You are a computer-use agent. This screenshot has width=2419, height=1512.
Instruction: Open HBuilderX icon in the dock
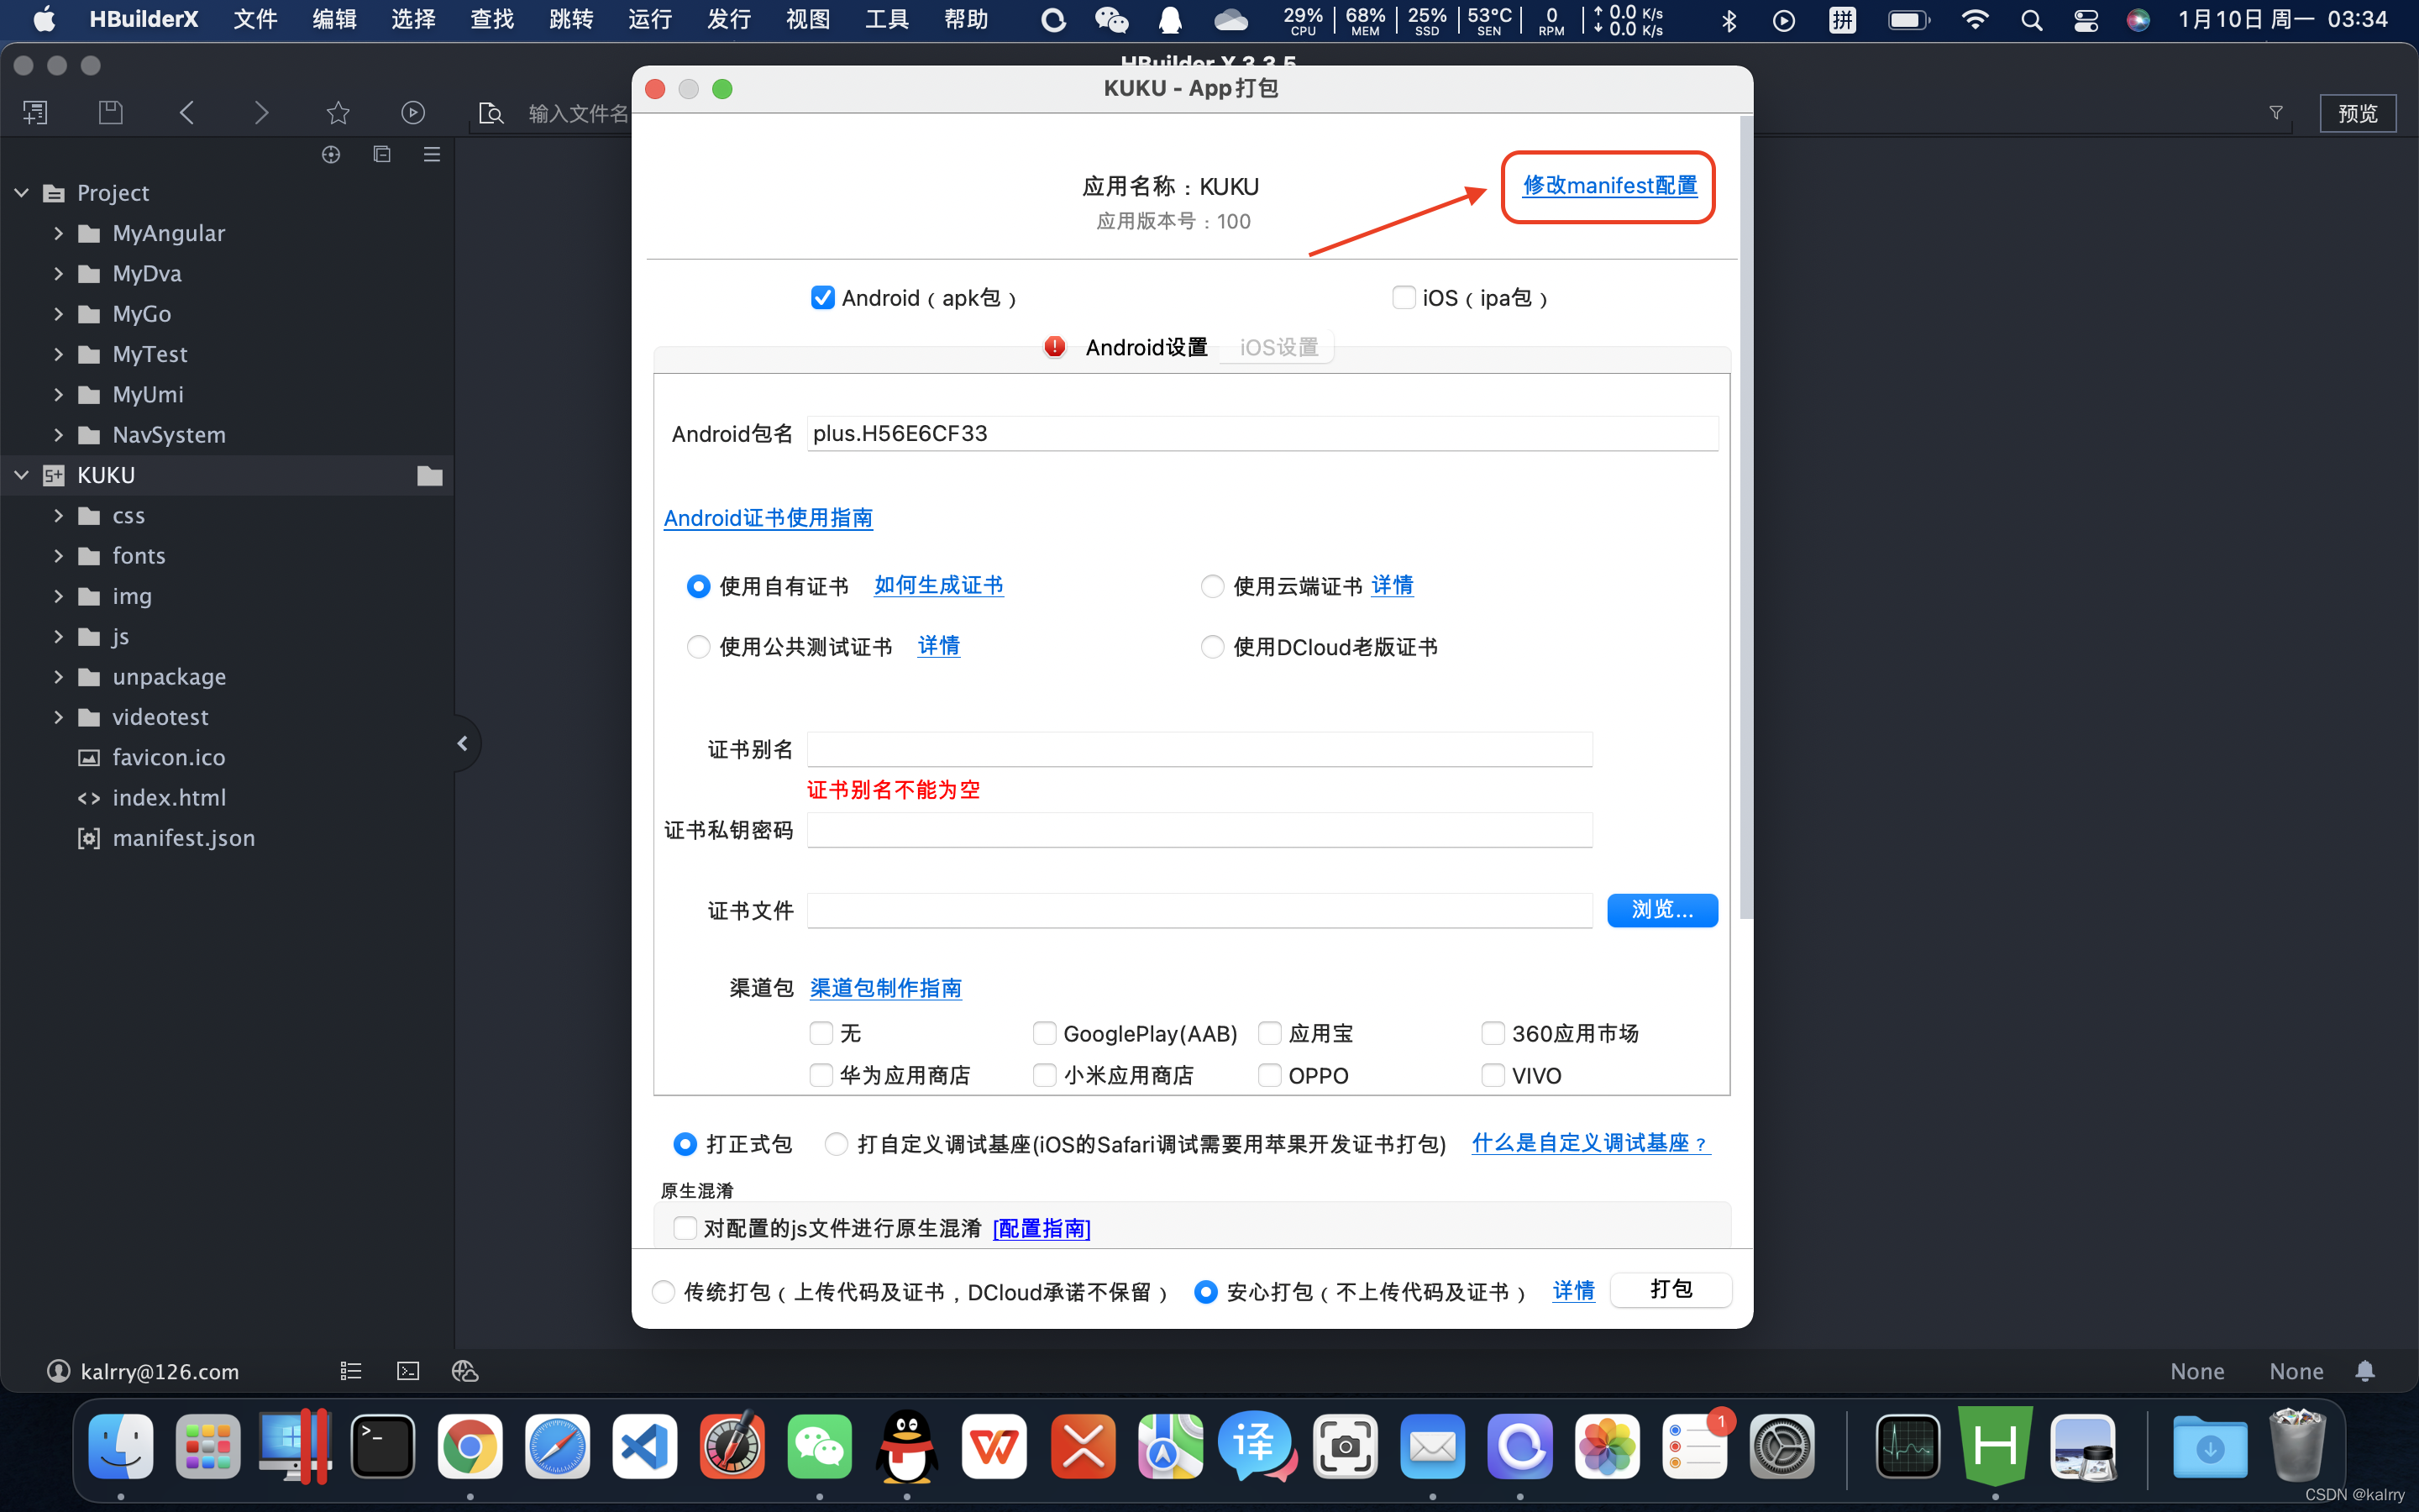point(1995,1446)
